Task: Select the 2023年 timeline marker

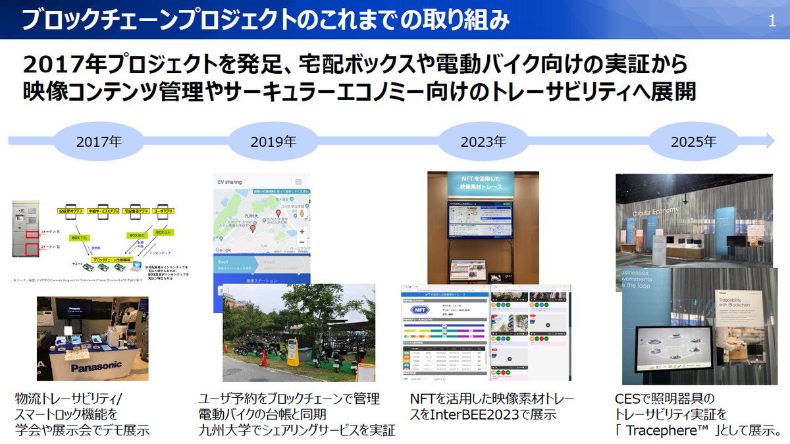Action: 483,141
